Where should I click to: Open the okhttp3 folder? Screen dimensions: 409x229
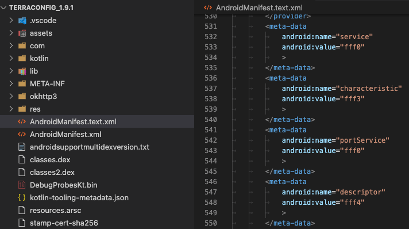tap(43, 97)
